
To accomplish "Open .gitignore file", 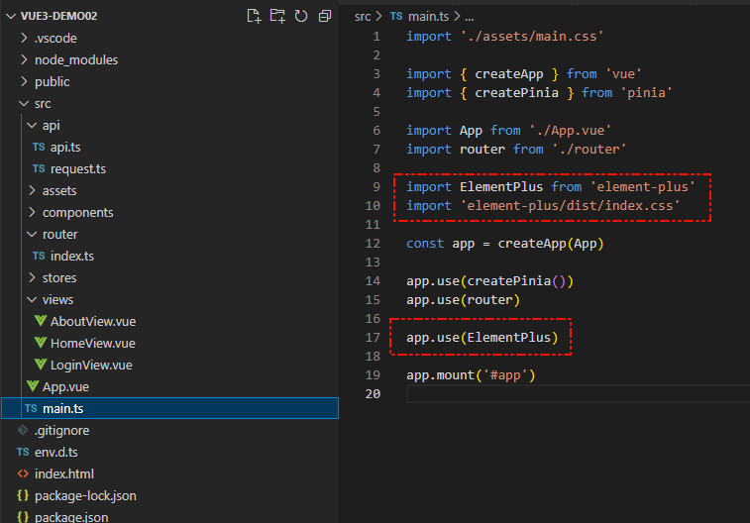I will (61, 431).
